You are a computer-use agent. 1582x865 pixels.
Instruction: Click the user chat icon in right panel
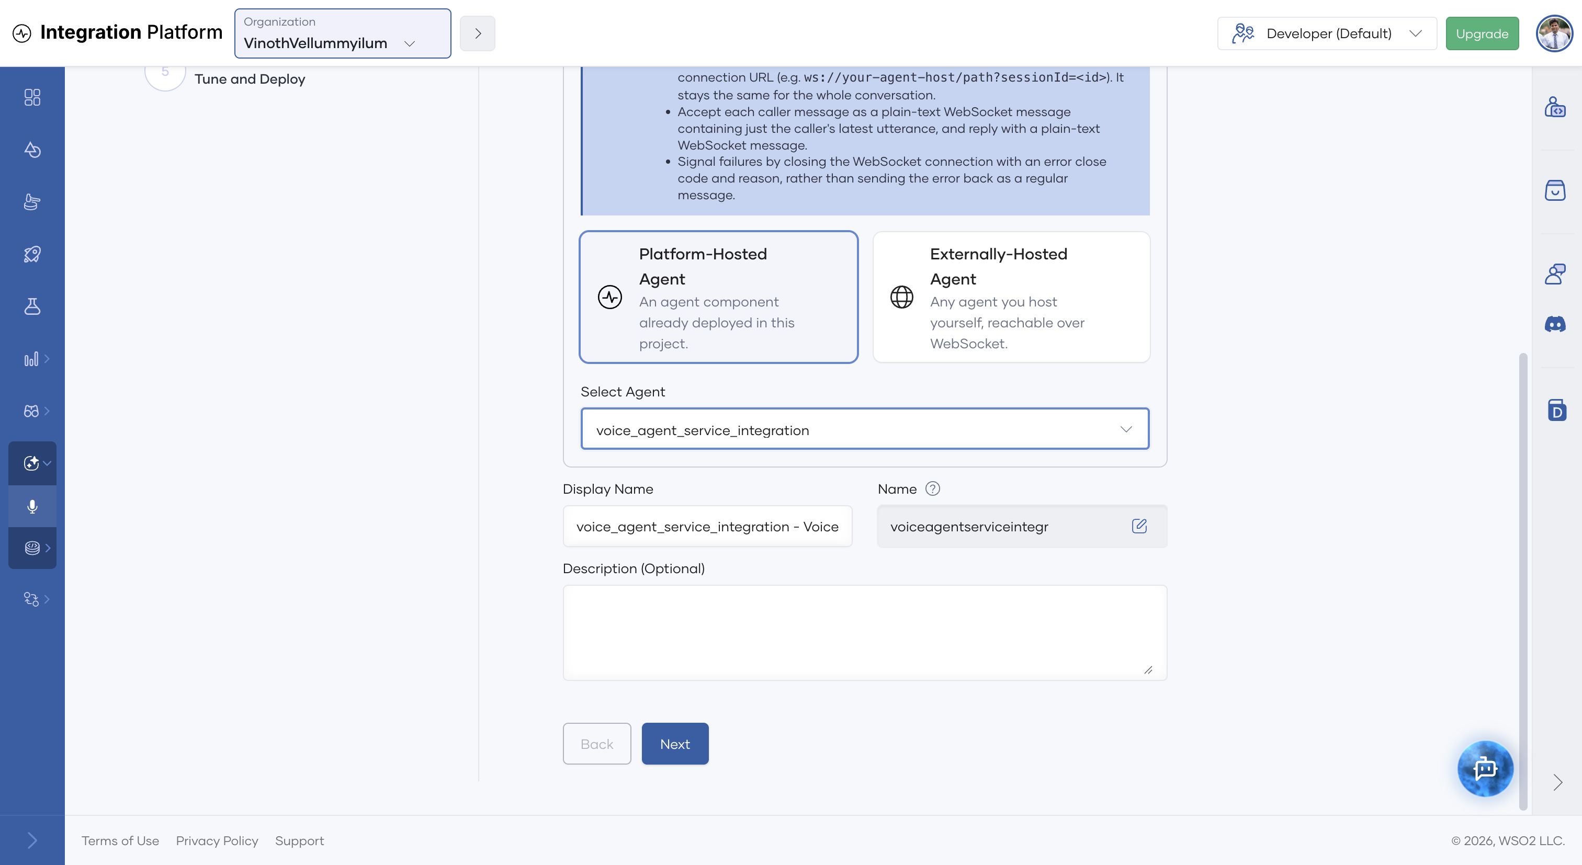[x=1555, y=274]
